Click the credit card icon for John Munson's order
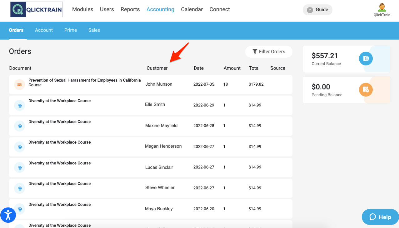 coord(20,85)
